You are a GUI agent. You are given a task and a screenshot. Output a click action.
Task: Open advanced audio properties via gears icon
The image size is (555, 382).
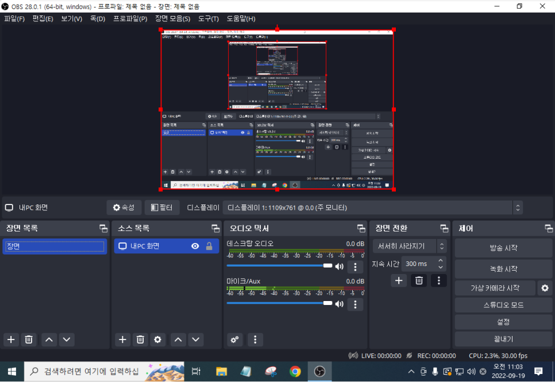[234, 339]
